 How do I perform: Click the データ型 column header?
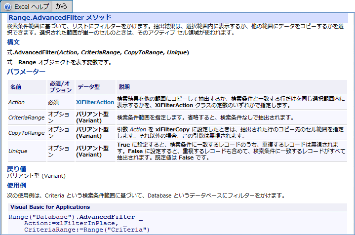pos(95,87)
